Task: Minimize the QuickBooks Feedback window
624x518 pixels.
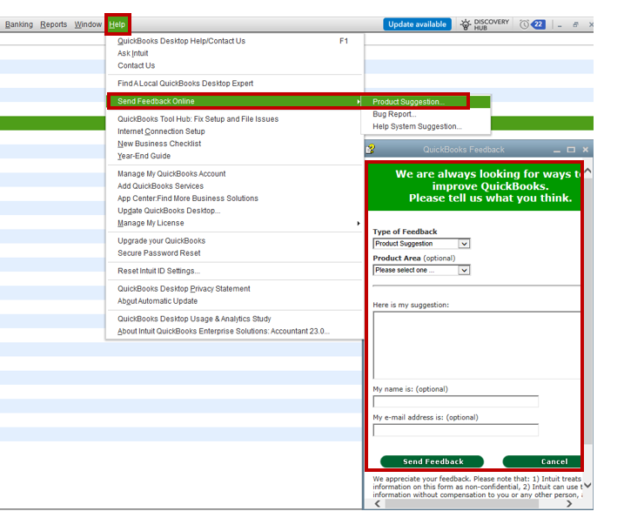Action: pyautogui.click(x=557, y=150)
